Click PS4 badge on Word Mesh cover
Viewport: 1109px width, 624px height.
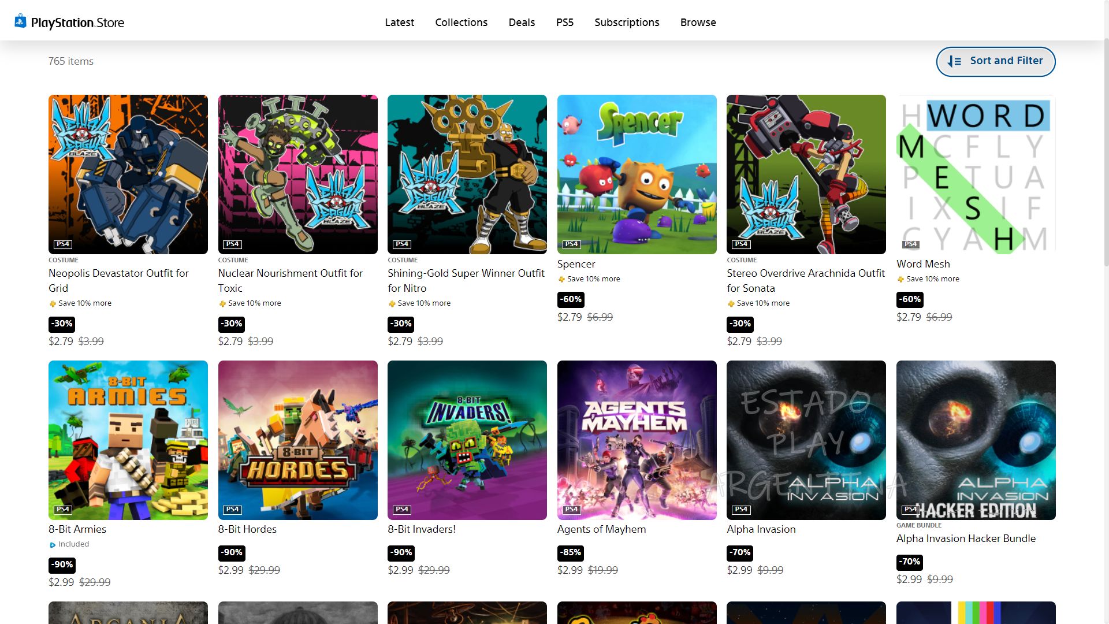click(910, 244)
